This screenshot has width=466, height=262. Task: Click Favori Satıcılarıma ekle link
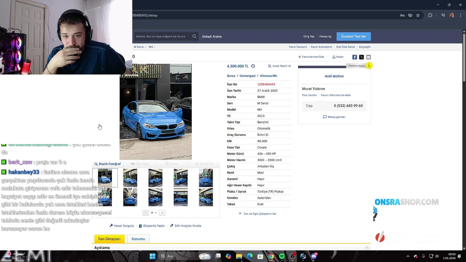pos(336,95)
